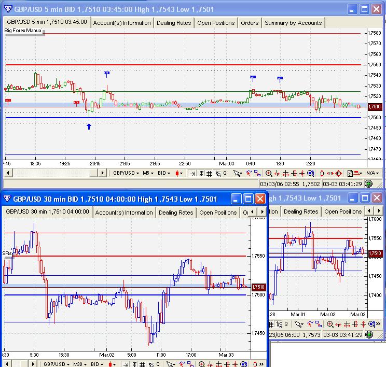The image size is (386, 367).
Task: Toggle the vertical autoscale icon in 5 min toolbar
Action: tap(201, 173)
